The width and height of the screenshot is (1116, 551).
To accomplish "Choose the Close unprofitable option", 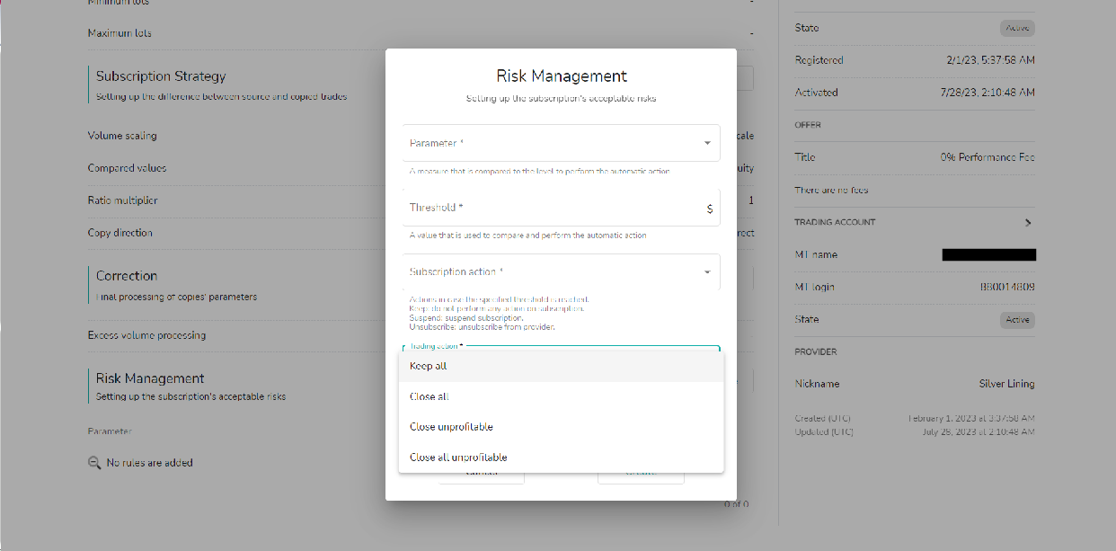I will coord(561,427).
